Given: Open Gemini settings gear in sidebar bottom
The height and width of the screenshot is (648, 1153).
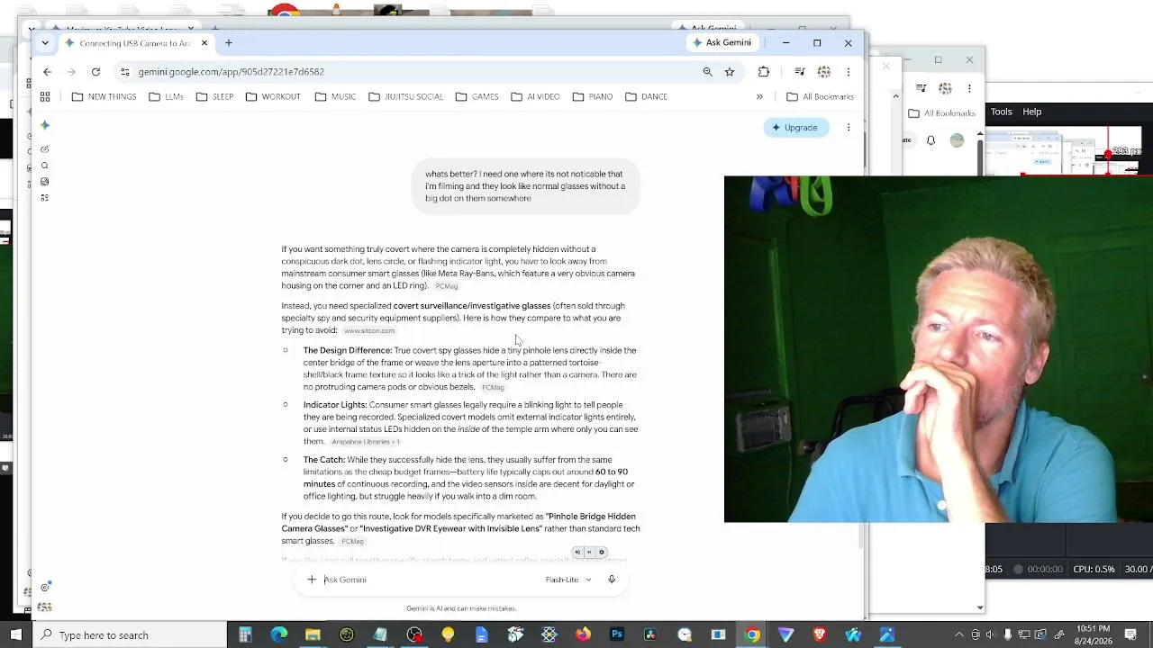Looking at the screenshot, I should (45, 588).
